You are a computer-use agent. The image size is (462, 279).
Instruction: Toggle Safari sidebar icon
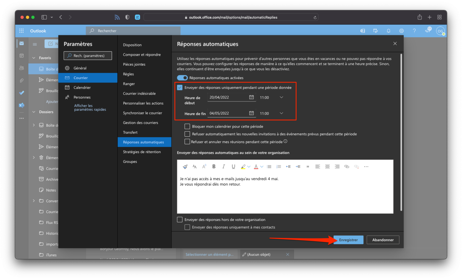pyautogui.click(x=44, y=17)
